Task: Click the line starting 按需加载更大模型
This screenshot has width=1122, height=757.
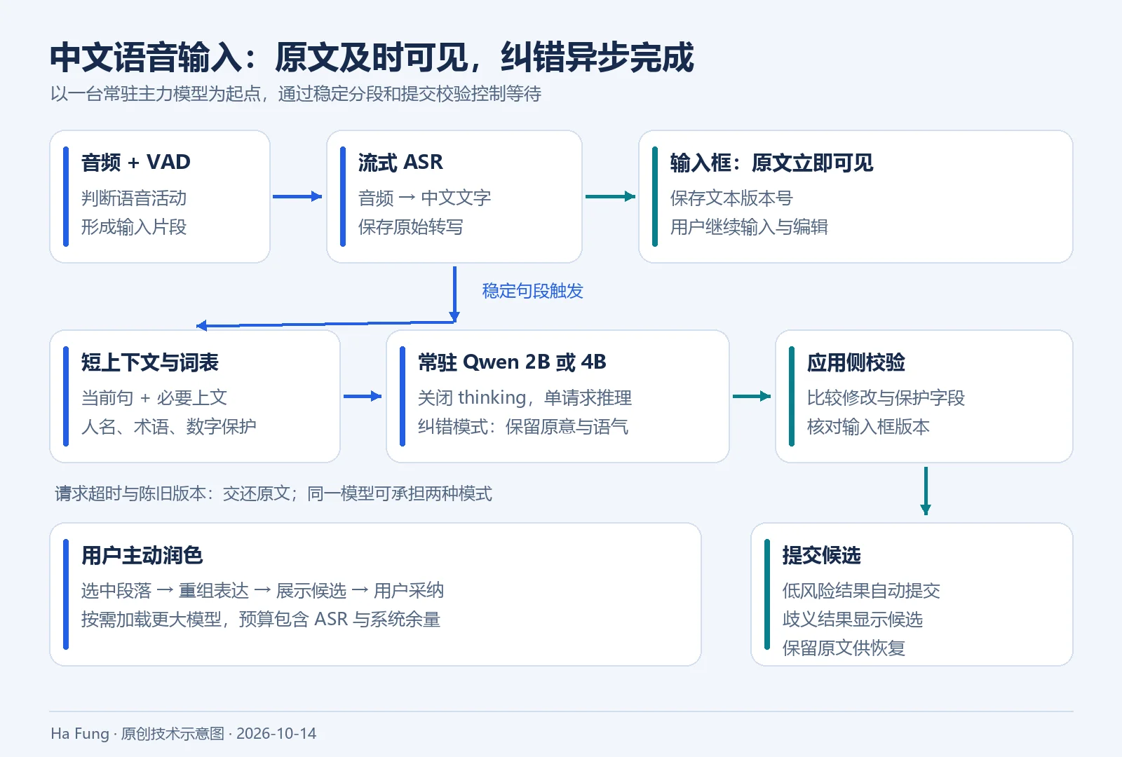Action: [261, 620]
